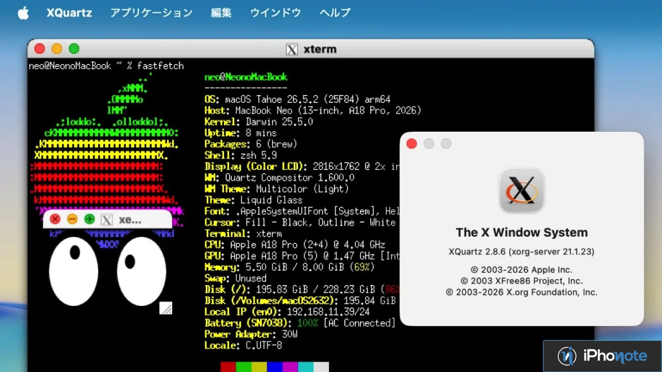Click the 'Font: .AppleSystemUIFont' line
Viewport: 662px width, 372px height.
point(302,211)
